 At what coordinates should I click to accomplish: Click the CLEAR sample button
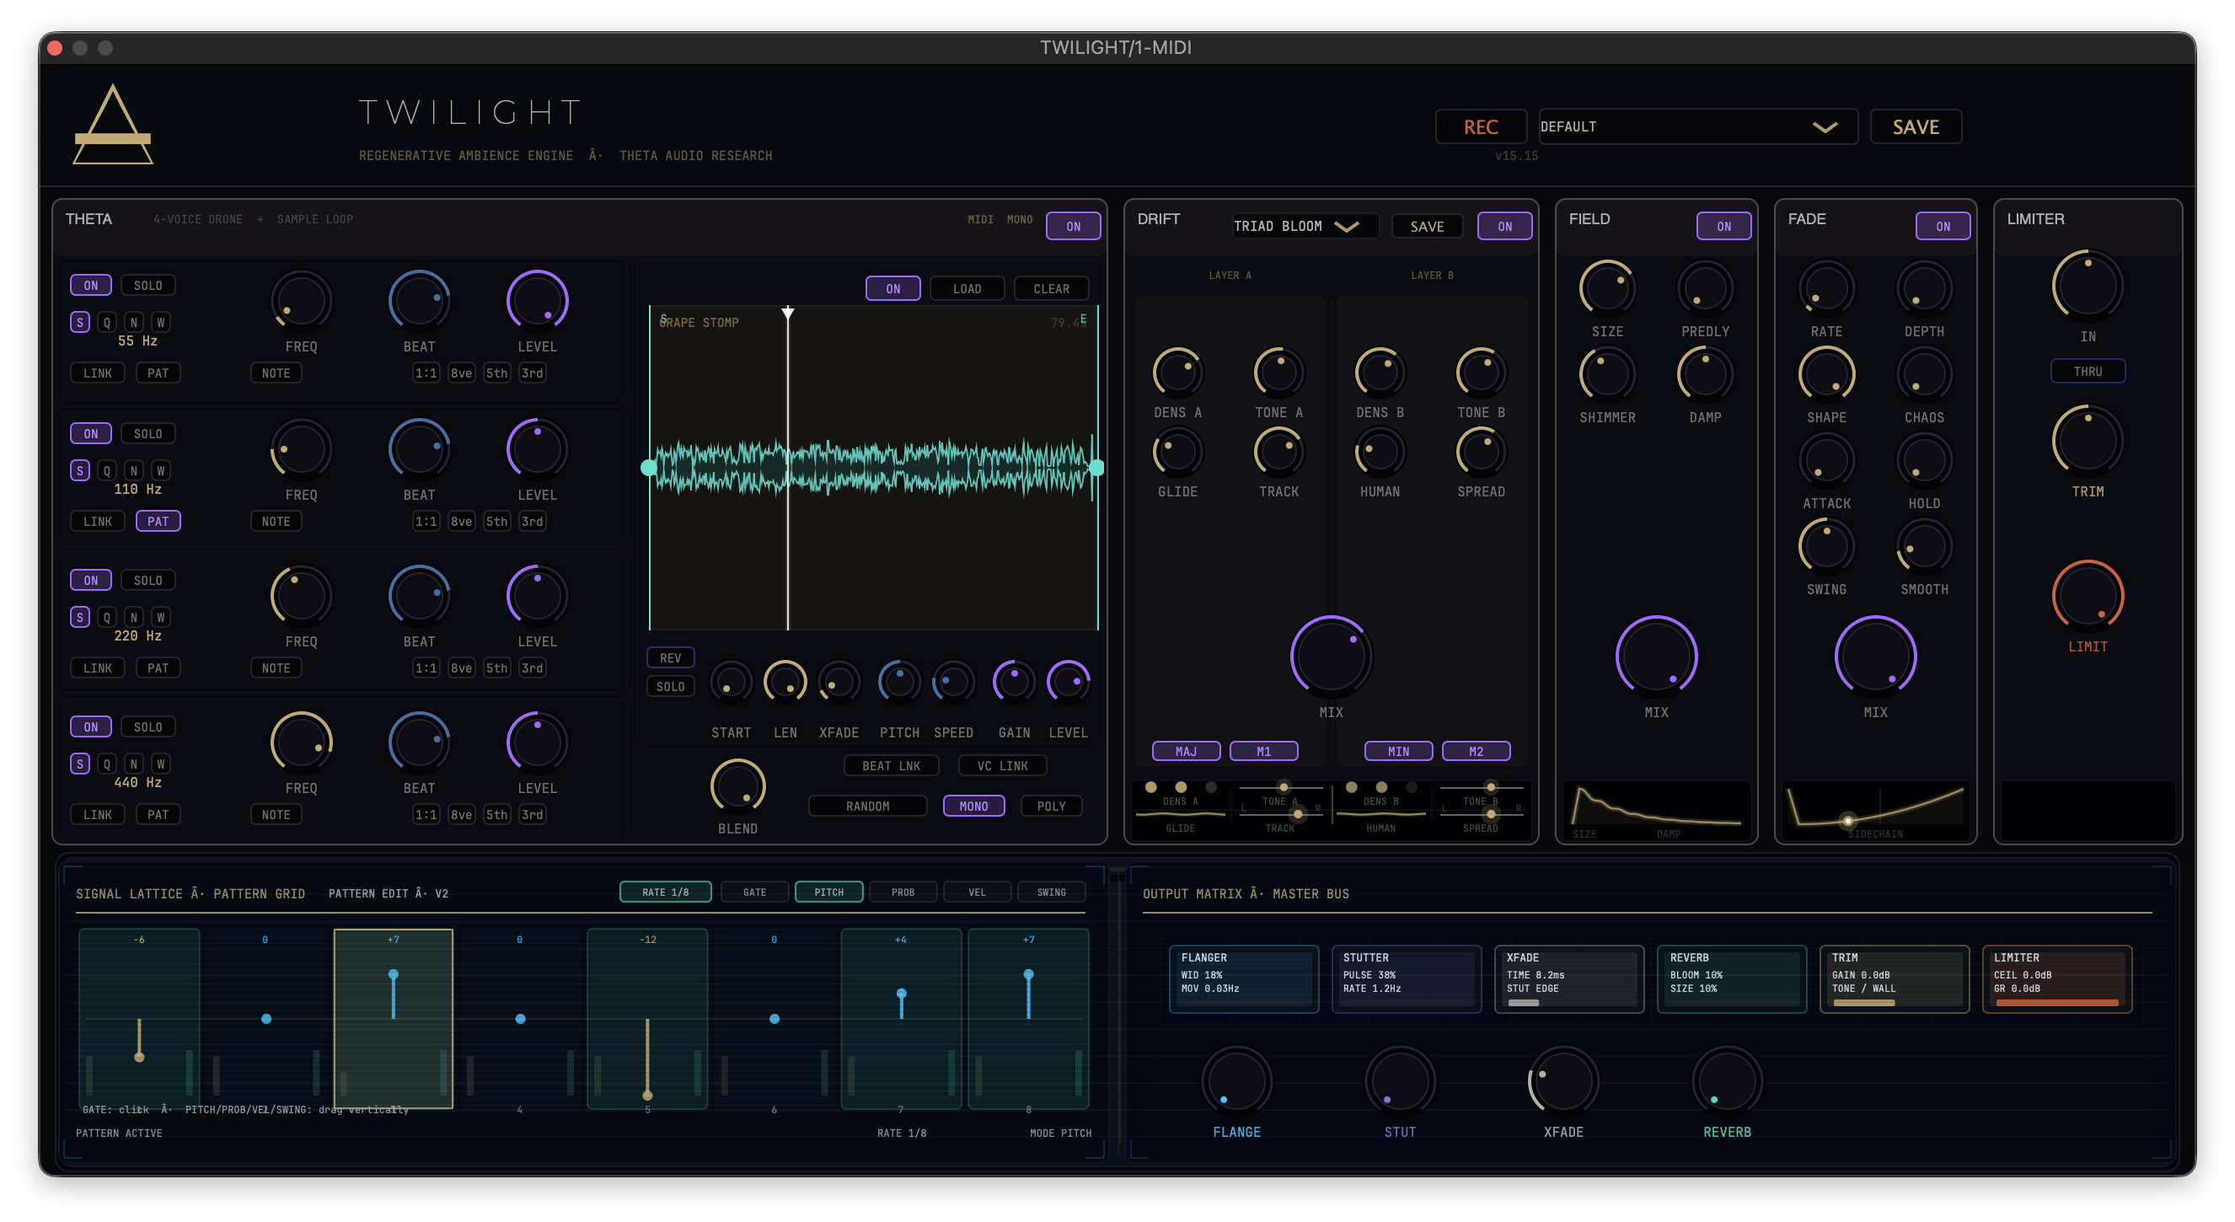tap(1051, 288)
